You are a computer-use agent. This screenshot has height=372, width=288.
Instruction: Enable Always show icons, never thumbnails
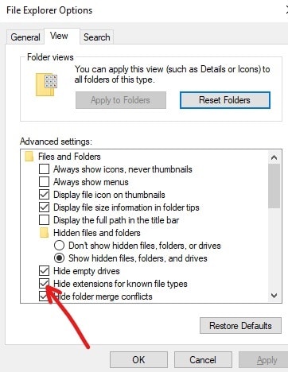point(44,169)
